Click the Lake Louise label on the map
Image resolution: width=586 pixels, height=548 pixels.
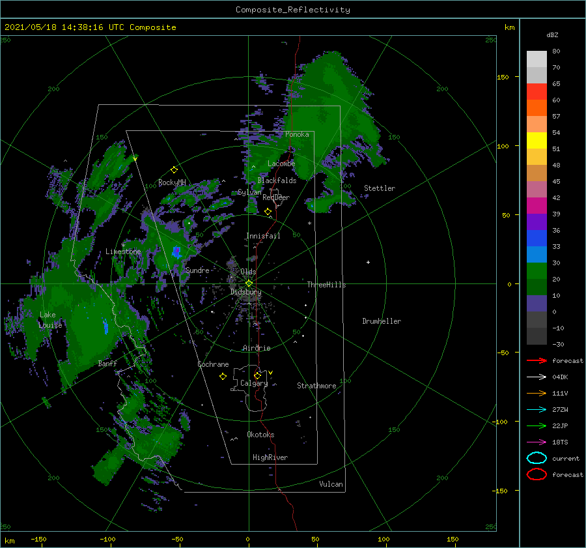pyautogui.click(x=50, y=320)
